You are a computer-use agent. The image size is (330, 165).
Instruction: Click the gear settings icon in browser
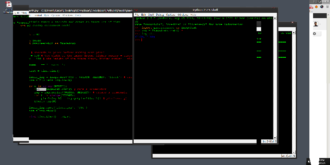click(314, 33)
